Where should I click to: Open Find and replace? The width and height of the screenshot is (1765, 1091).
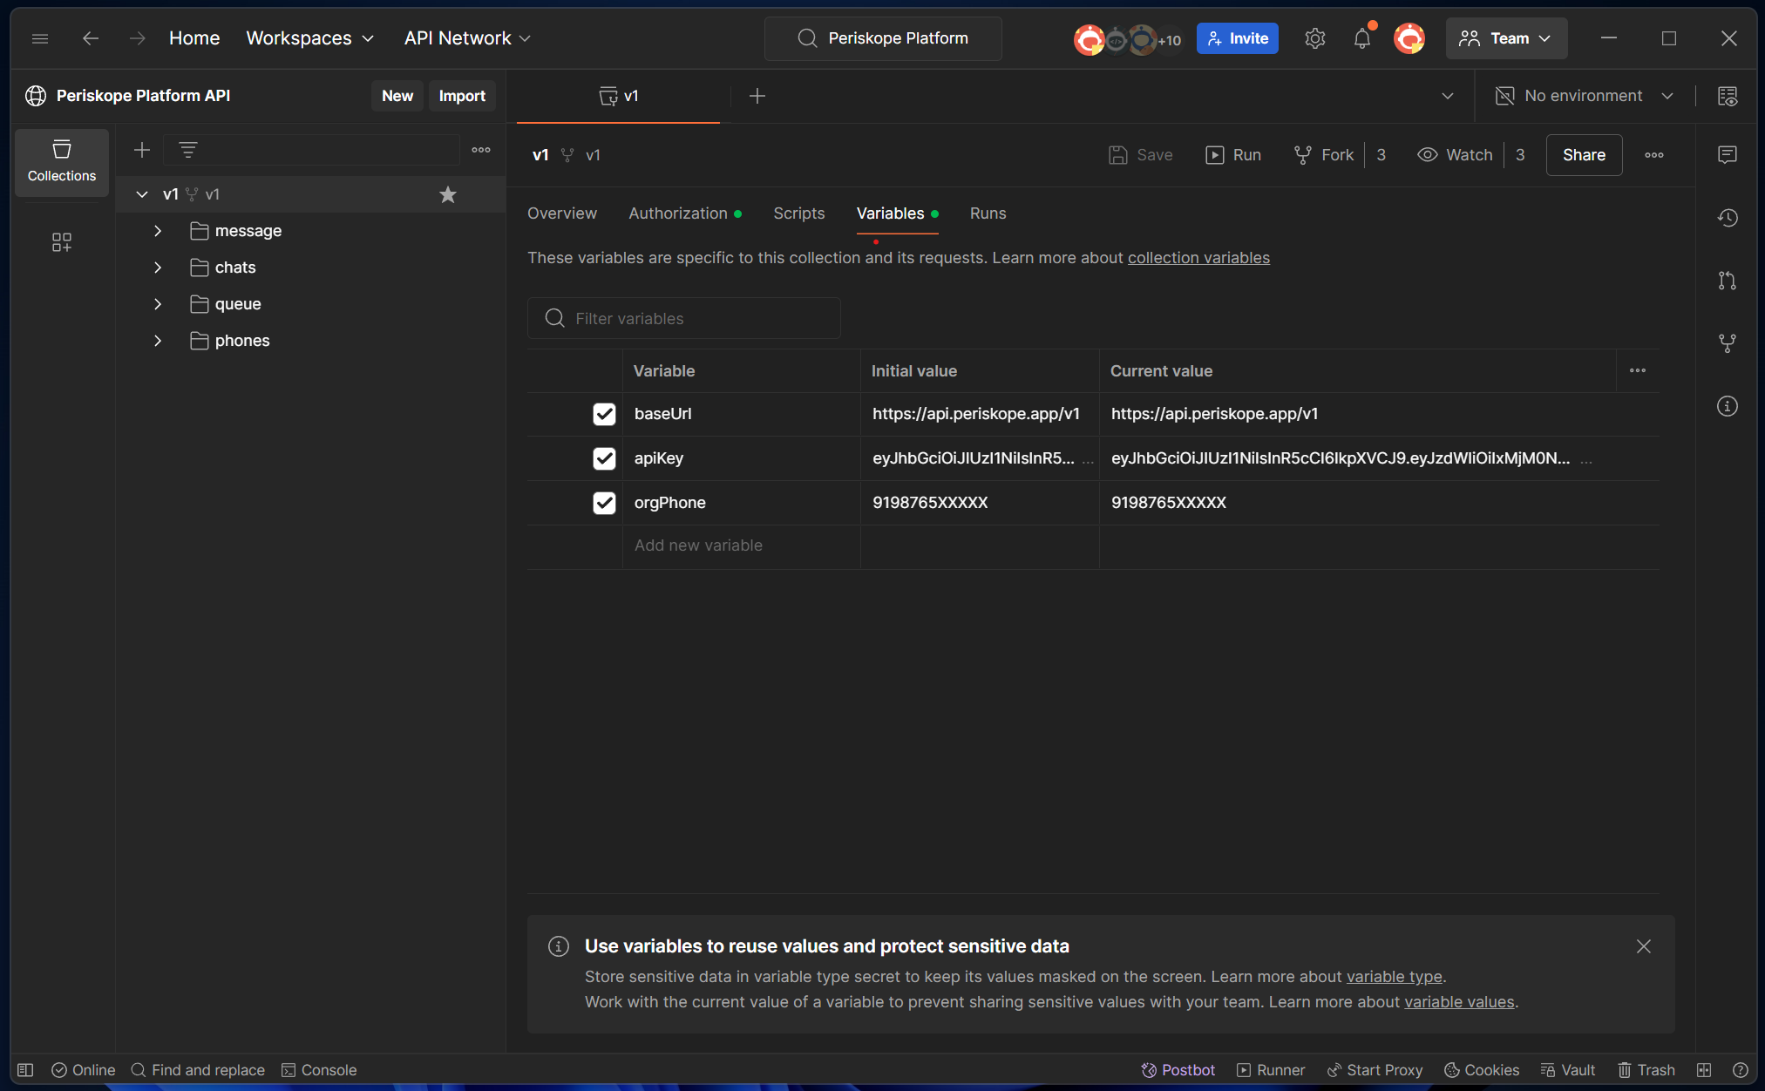click(x=198, y=1070)
